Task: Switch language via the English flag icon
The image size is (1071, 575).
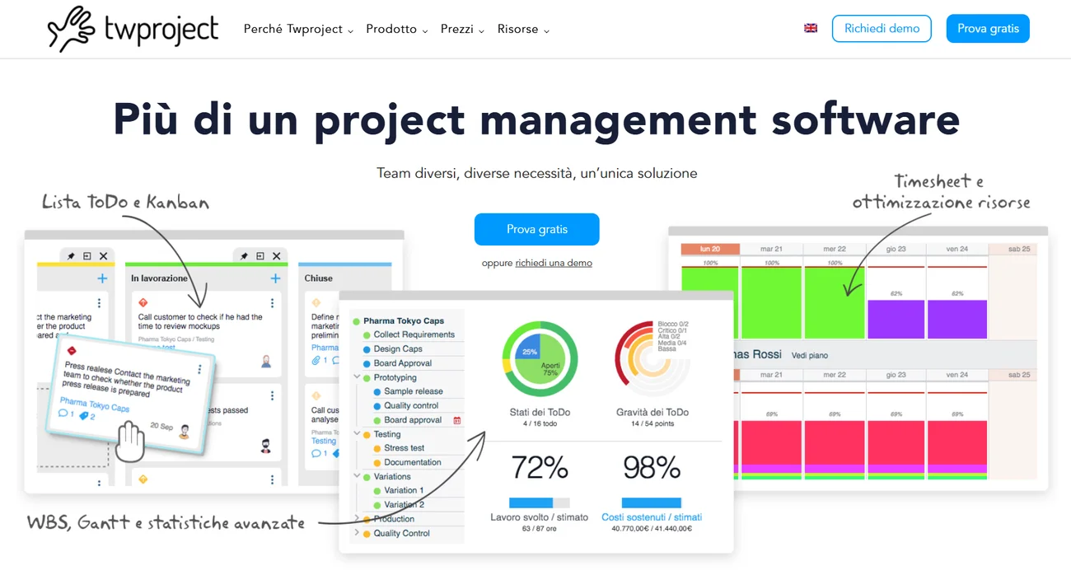Action: click(811, 28)
